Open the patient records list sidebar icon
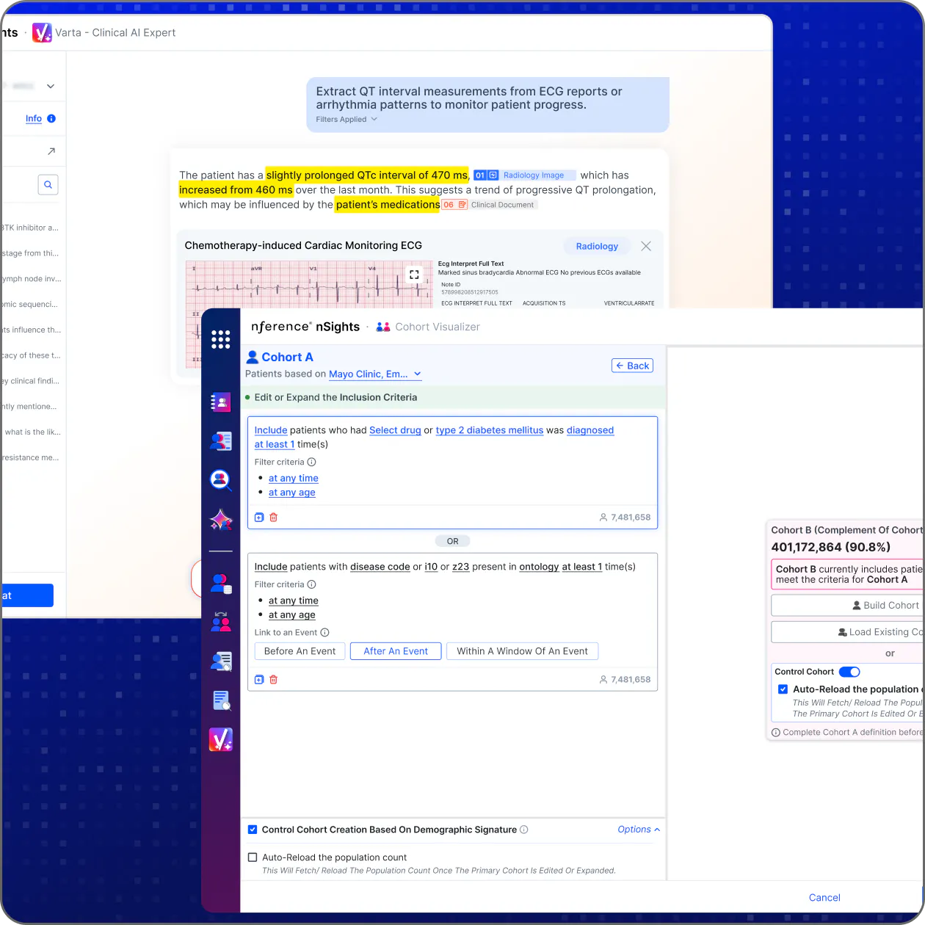Viewport: 925px width, 925px height. click(220, 441)
